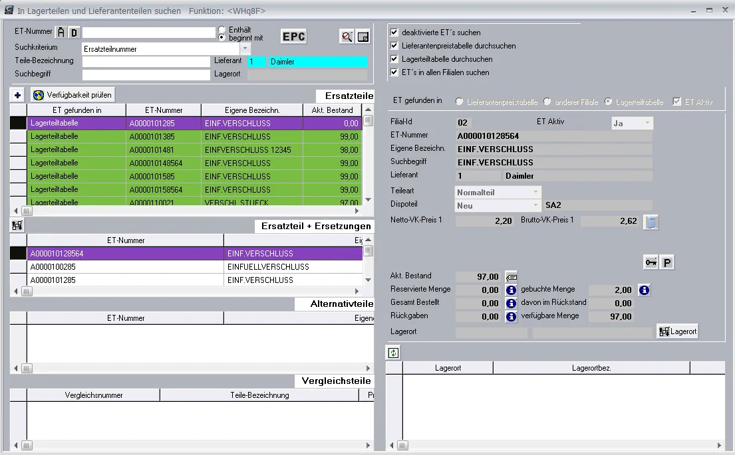Click the ET-Nummer column header in Ersatzteile
Viewport: 735px width, 455px height.
164,110
